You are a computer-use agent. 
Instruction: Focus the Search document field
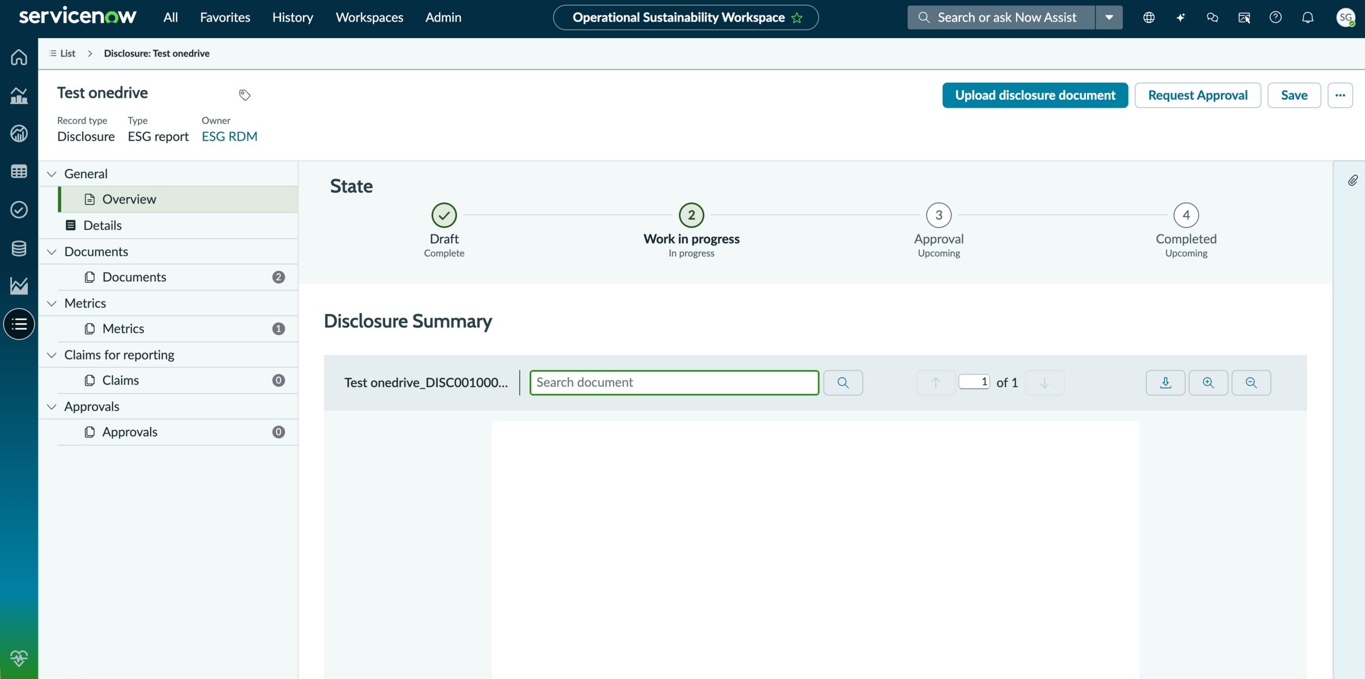tap(674, 382)
